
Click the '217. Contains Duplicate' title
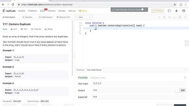tap(17, 24)
